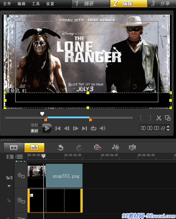The width and height of the screenshot is (176, 219).
Task: Toggle overlay track 1 visibility icon
Action: click(x=21, y=200)
